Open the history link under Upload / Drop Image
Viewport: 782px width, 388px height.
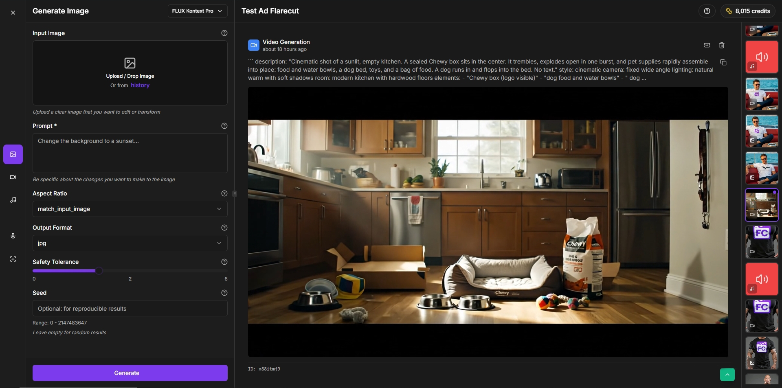click(x=140, y=85)
